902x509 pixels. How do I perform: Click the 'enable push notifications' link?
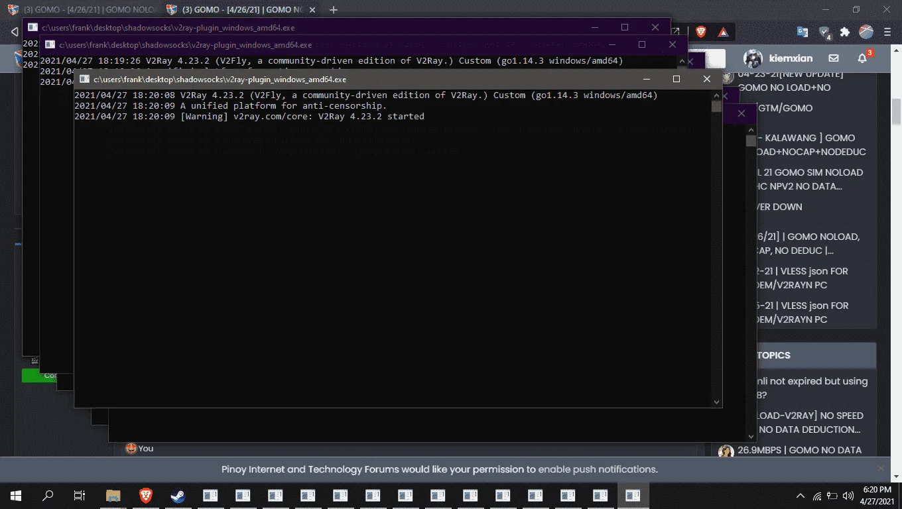598,469
